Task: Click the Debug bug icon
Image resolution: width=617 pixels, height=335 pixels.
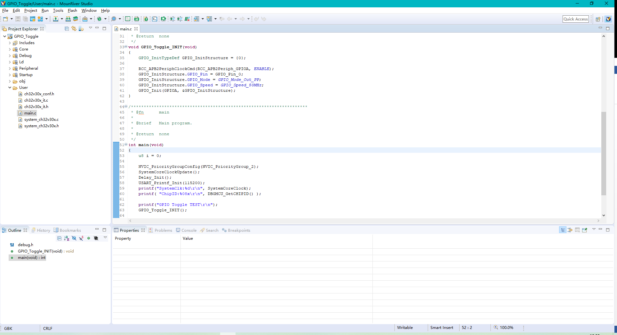Action: pyautogui.click(x=100, y=19)
